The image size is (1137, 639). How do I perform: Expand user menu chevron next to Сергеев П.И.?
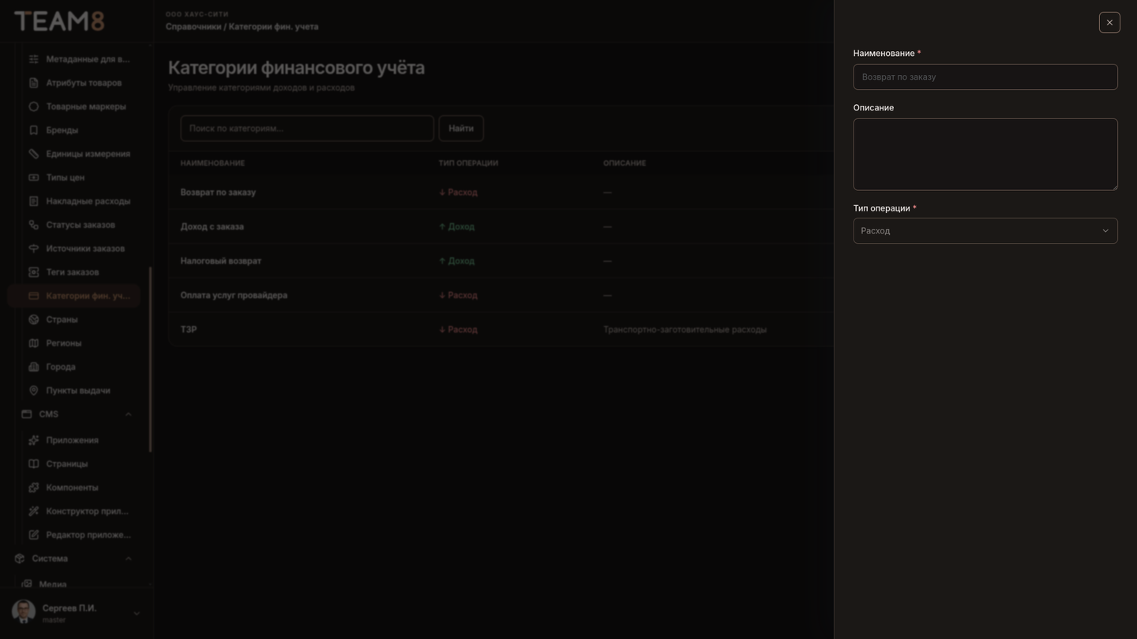click(136, 614)
